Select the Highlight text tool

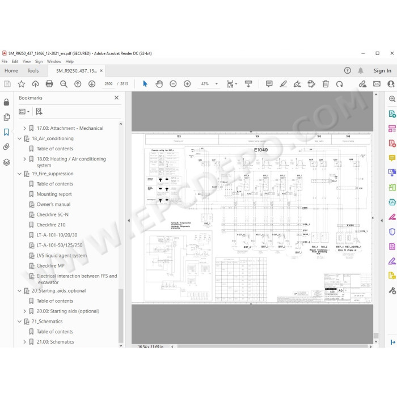tap(284, 84)
